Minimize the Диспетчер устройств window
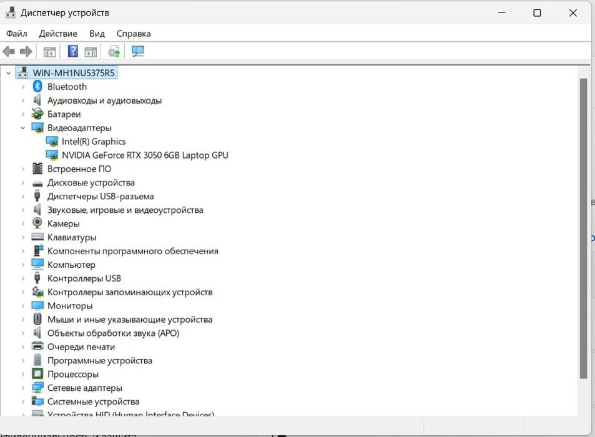595x437 pixels. (x=501, y=13)
